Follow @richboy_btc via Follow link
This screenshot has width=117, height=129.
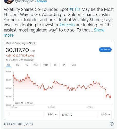[42, 1]
